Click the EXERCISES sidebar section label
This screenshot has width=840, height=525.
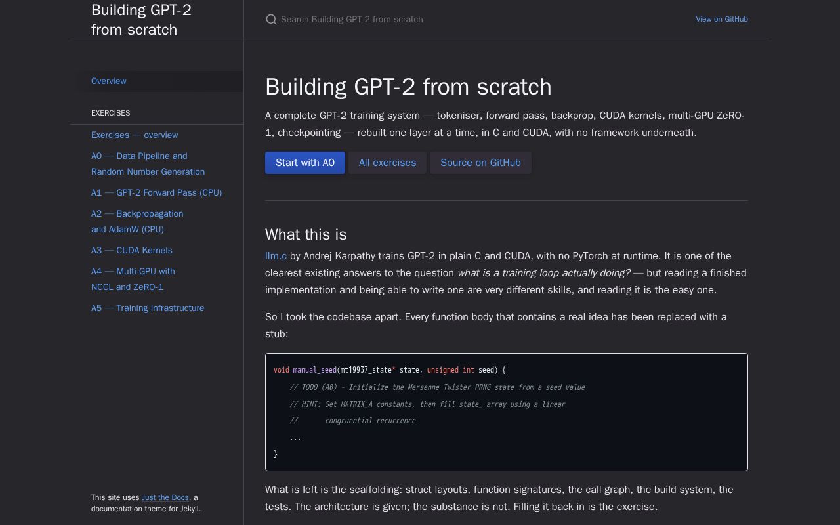110,113
